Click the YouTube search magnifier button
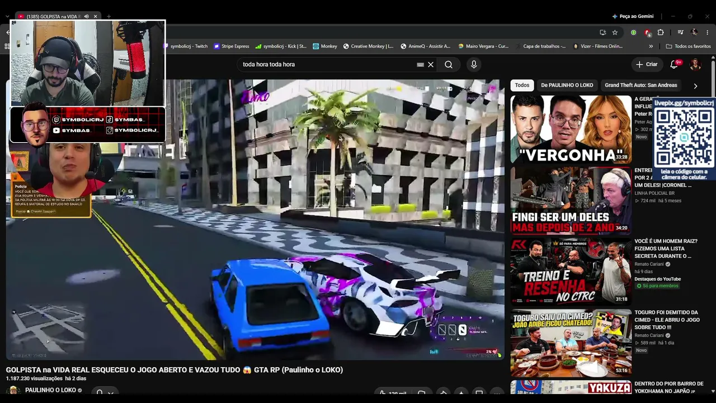This screenshot has height=403, width=716. coord(449,64)
